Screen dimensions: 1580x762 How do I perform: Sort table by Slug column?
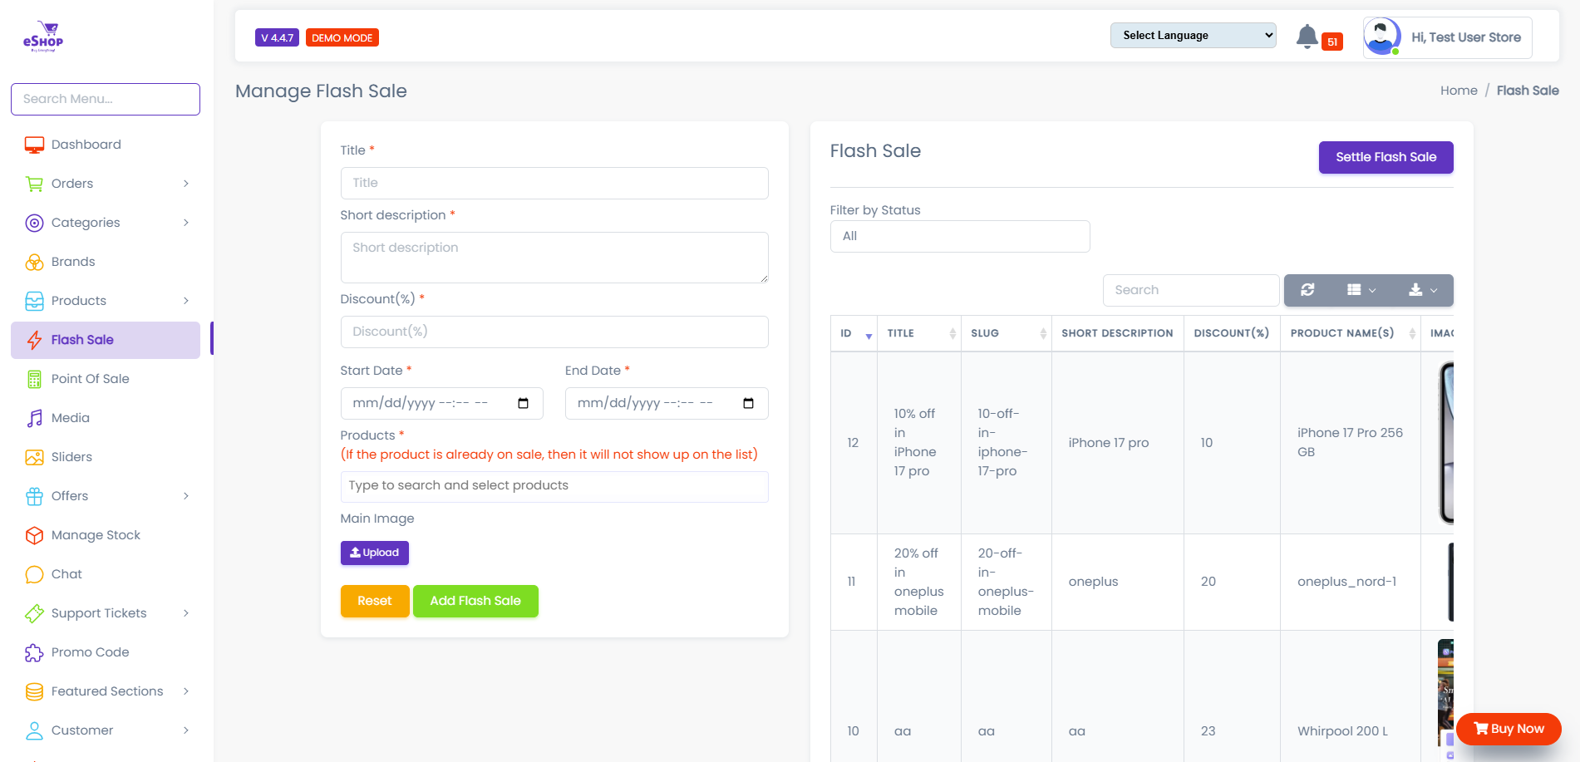tap(1007, 333)
